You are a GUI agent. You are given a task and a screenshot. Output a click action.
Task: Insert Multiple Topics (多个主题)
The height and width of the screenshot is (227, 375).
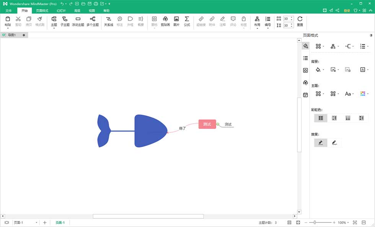(x=93, y=21)
